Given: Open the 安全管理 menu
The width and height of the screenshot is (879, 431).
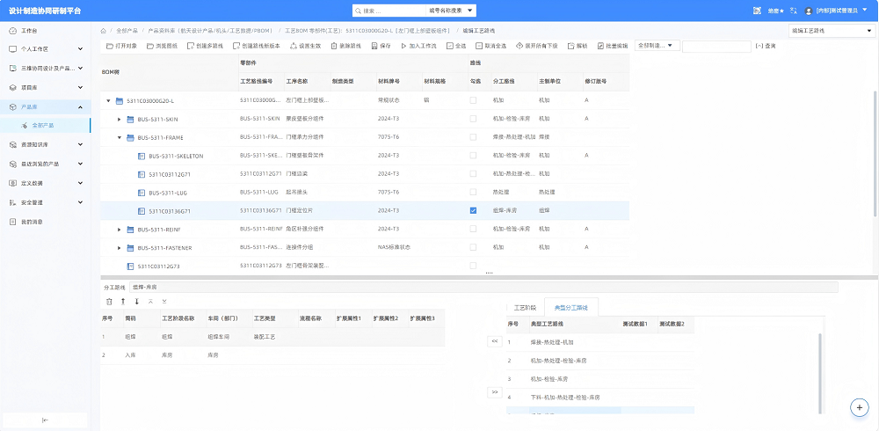Looking at the screenshot, I should (x=46, y=202).
